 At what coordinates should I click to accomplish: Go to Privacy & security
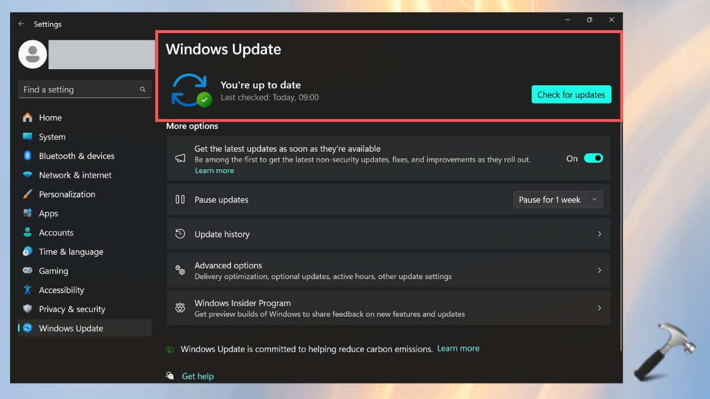tap(85, 309)
